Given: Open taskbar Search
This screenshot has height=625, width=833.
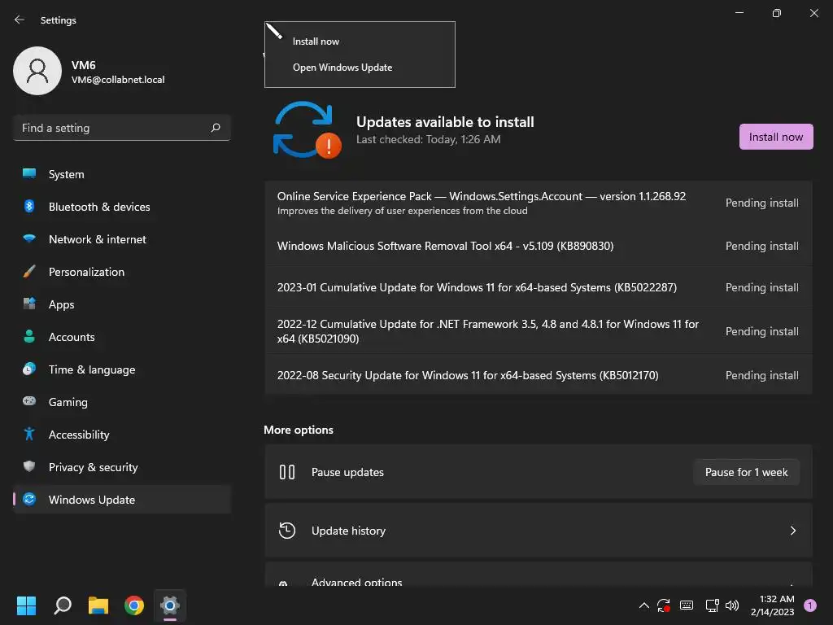Looking at the screenshot, I should [x=63, y=605].
